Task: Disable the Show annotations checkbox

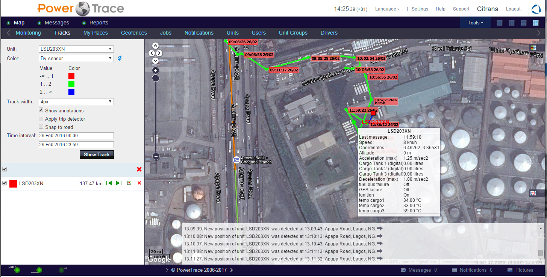Action: point(41,110)
